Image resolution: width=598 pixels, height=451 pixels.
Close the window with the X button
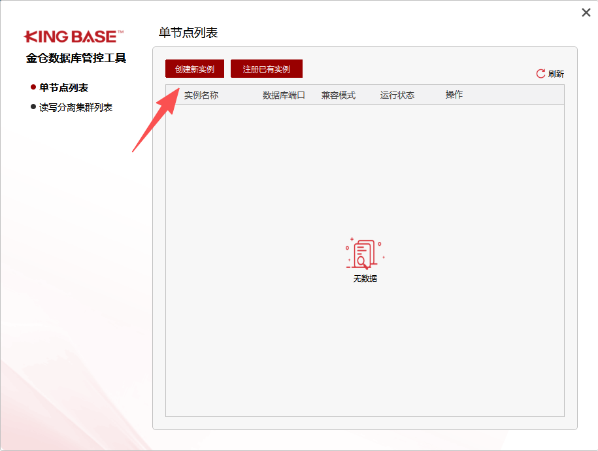coord(586,12)
